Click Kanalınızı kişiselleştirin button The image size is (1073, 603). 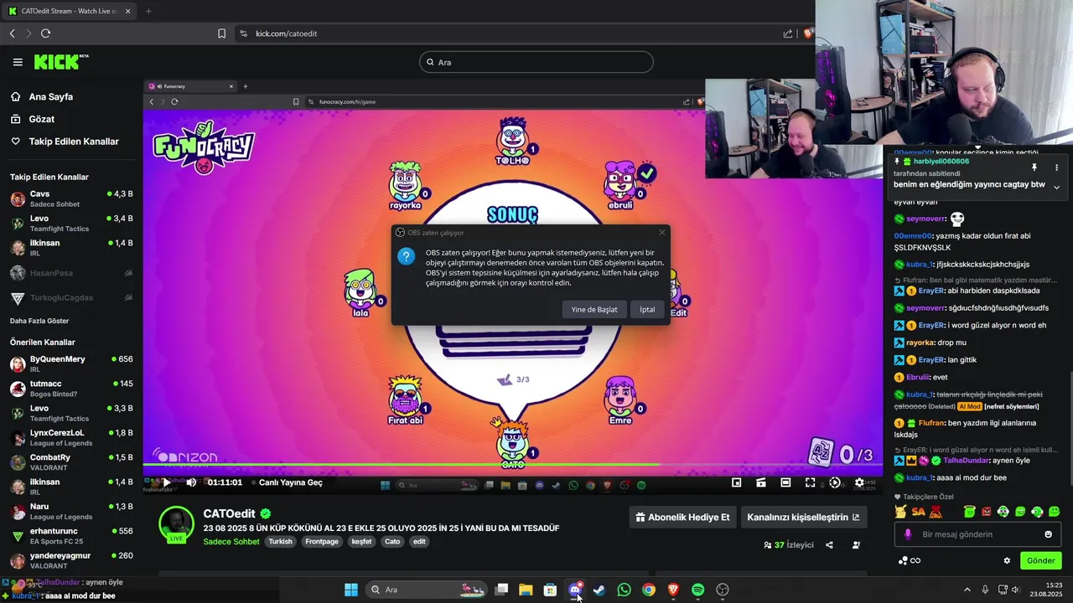click(x=803, y=517)
